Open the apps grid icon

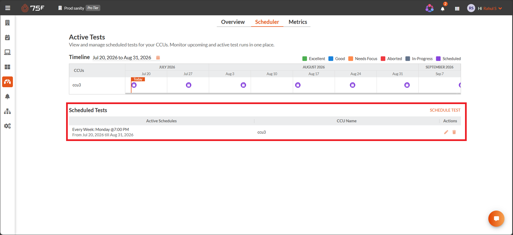click(x=457, y=9)
